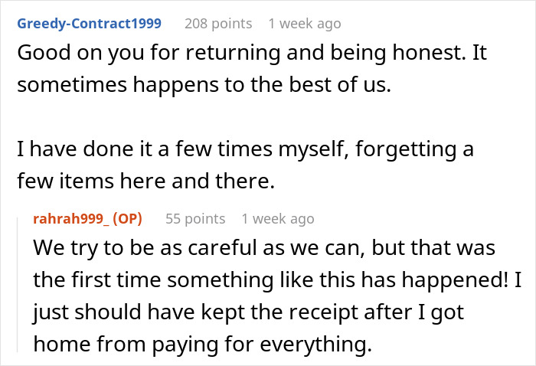Click the line 'the first time something like this'

tap(277, 280)
